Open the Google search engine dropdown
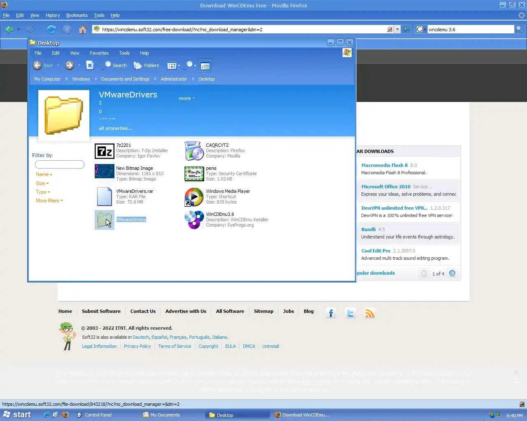Viewport: 527px width, 421px height. tap(421, 29)
